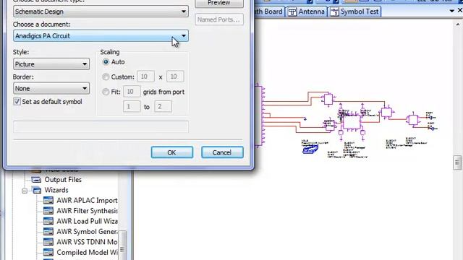Click the schematic window vertical scrollbar thumb
This screenshot has height=260, width=463.
pos(457,162)
